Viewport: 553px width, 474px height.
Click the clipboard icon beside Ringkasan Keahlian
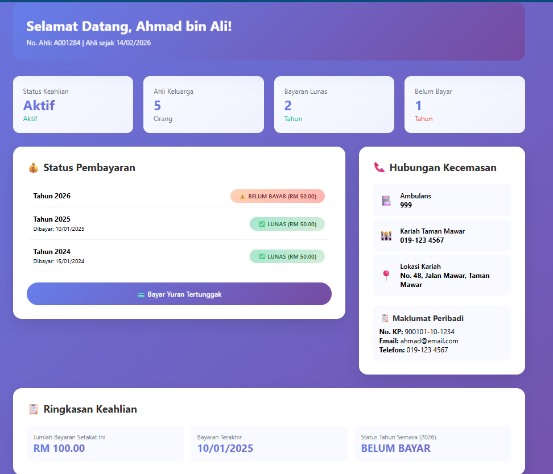point(34,409)
